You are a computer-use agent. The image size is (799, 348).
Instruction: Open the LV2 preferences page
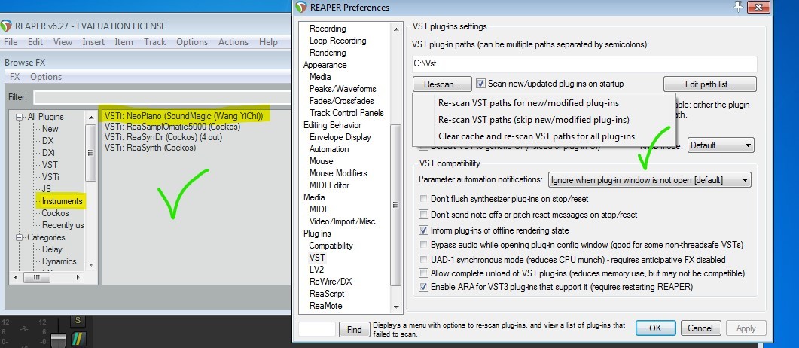(x=316, y=270)
